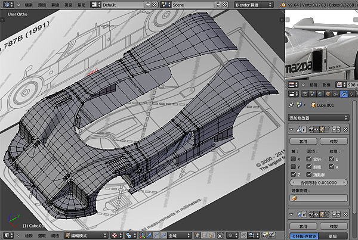Switch to vertex select mode
Image resolution: width=358 pixels, height=240 pixels.
click(x=197, y=235)
